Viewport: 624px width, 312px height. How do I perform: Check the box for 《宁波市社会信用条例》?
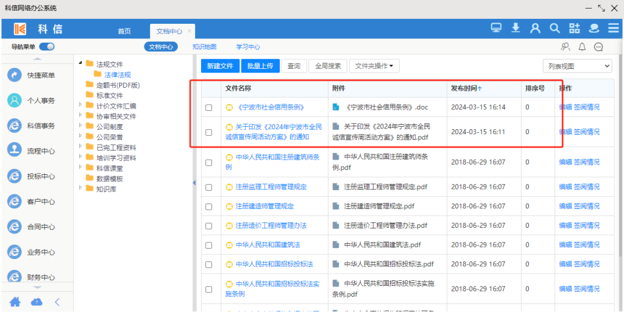pos(209,108)
